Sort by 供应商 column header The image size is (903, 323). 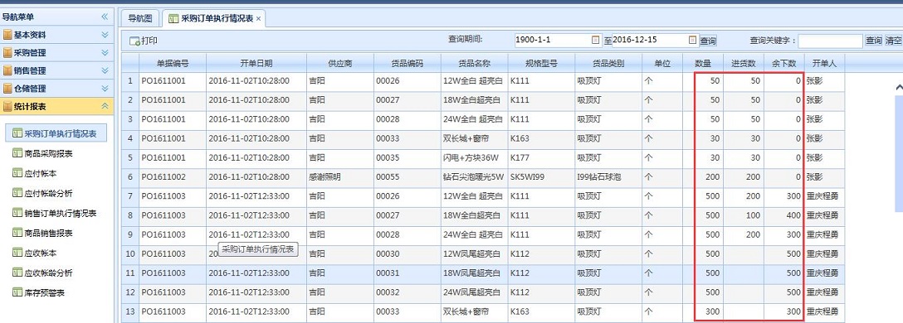coord(340,63)
